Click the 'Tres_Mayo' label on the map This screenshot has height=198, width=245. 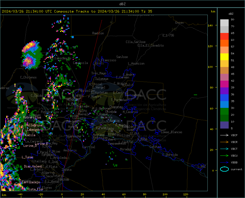tap(99, 73)
